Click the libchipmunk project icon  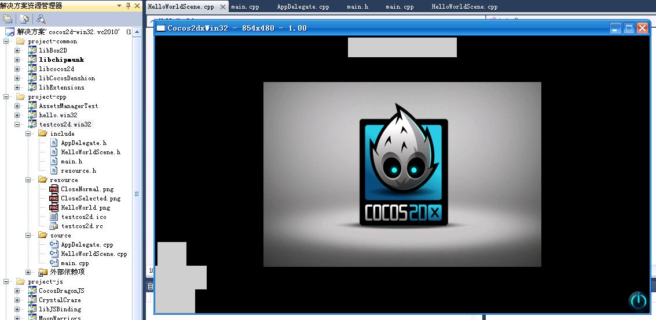point(32,59)
